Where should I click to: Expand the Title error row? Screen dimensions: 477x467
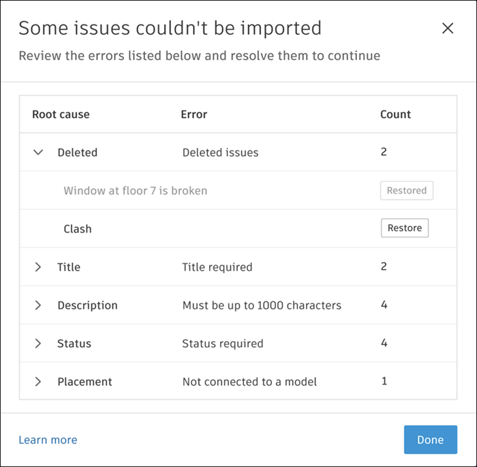point(38,267)
